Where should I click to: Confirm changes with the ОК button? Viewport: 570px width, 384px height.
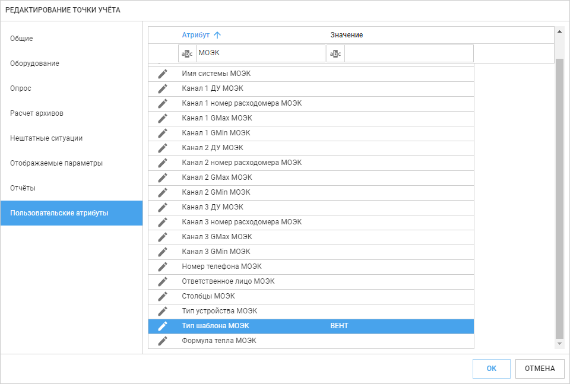pyautogui.click(x=492, y=369)
